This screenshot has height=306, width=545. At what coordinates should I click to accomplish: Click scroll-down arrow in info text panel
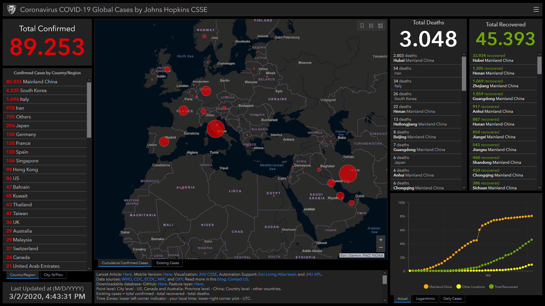(x=385, y=300)
